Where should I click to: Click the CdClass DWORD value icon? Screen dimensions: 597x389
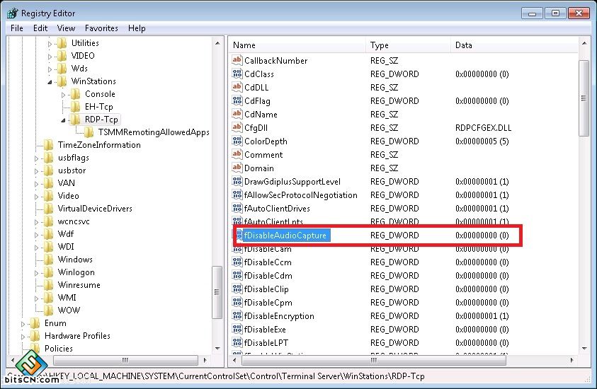coord(237,74)
